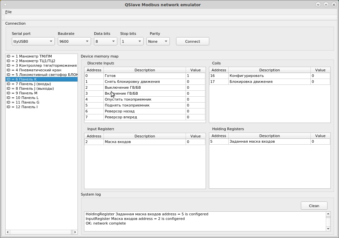Screen dimensions: 339x238
Task: Click the device list horizontal scrollbar
Action: pyautogui.click(x=40, y=232)
